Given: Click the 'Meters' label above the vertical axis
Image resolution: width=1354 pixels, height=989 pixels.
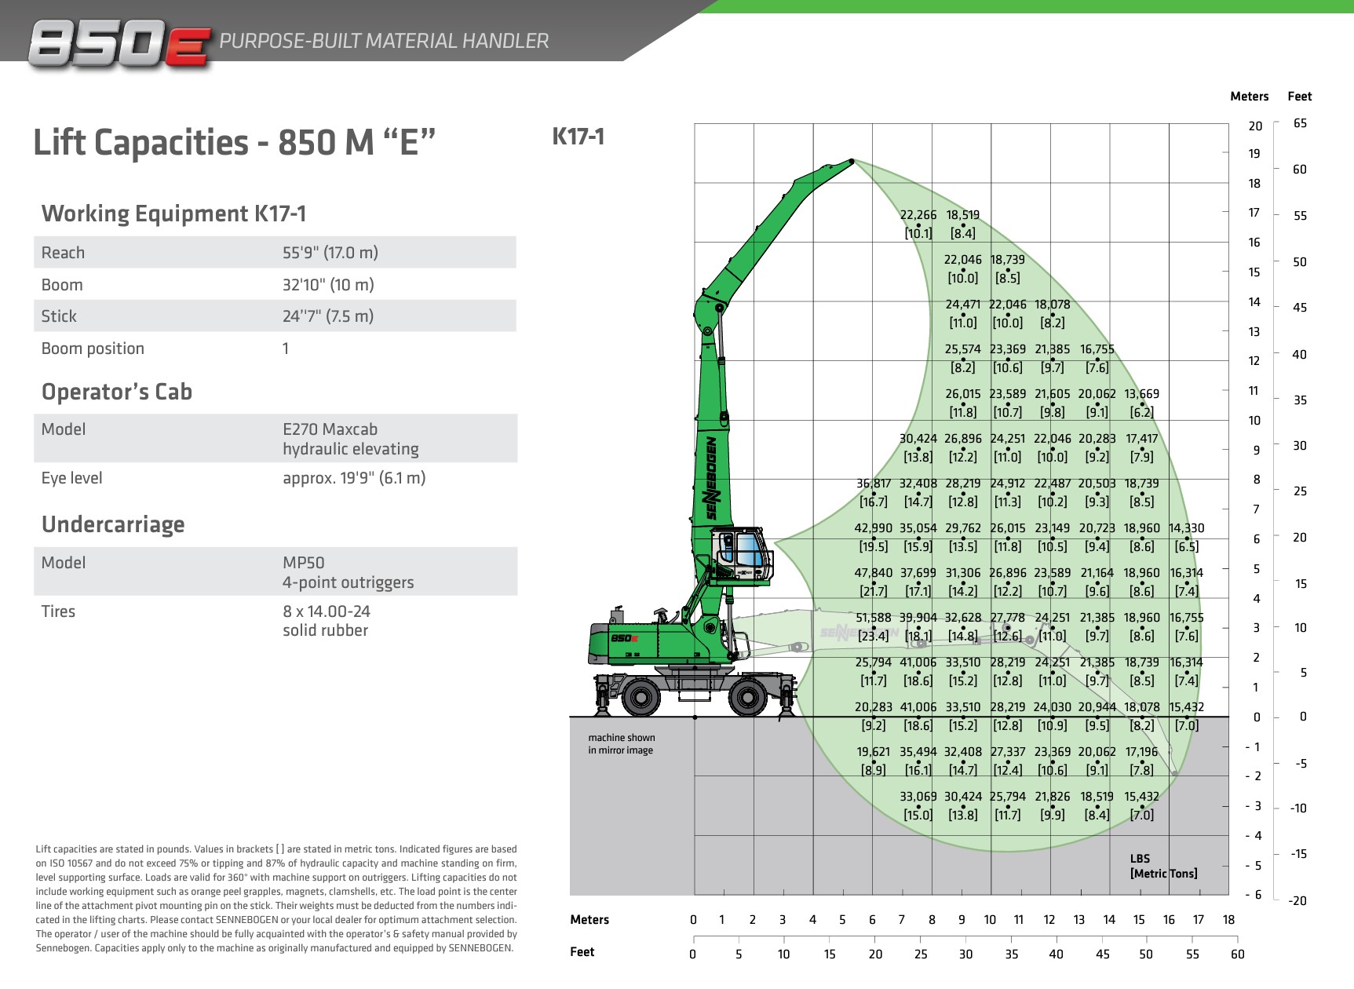Looking at the screenshot, I should (1250, 97).
